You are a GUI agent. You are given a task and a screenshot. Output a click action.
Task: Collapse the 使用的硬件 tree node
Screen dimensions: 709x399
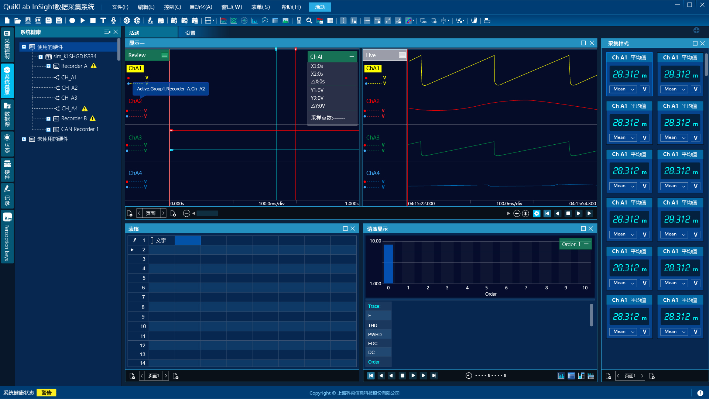point(24,47)
